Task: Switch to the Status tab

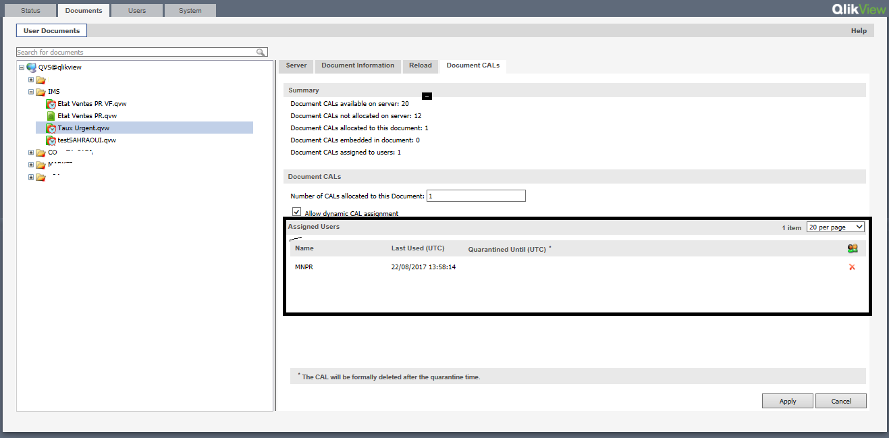Action: pyautogui.click(x=30, y=11)
